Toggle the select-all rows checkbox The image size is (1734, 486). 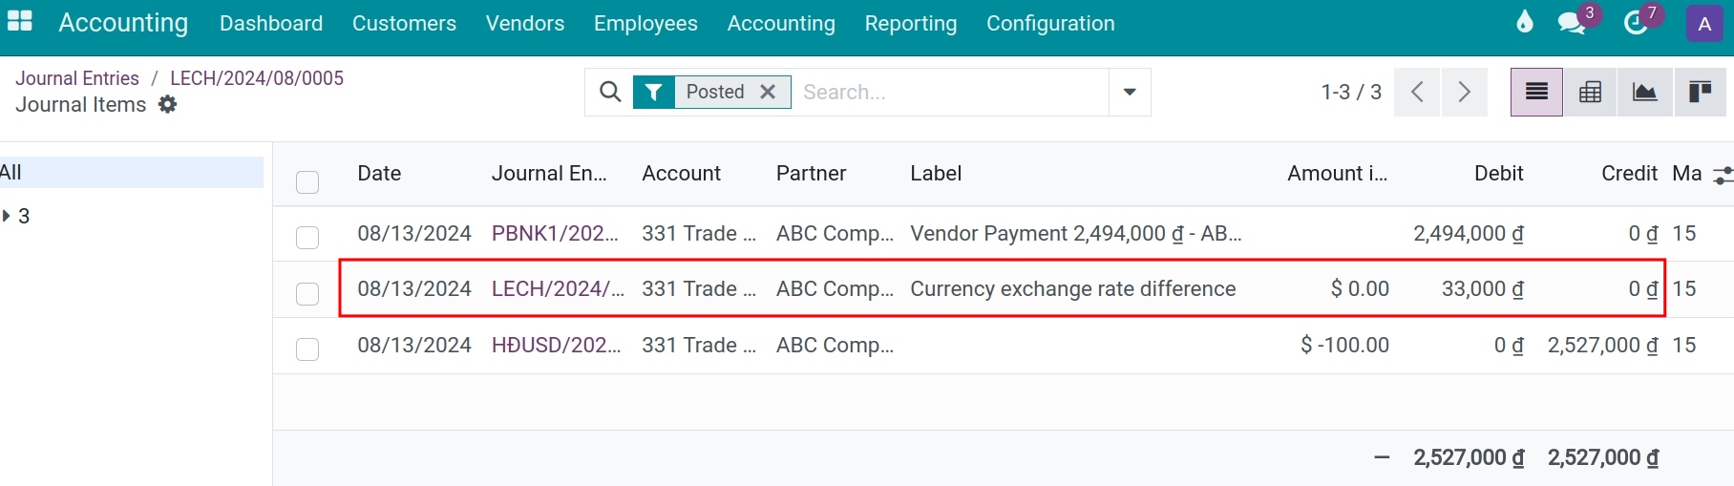pos(307,181)
